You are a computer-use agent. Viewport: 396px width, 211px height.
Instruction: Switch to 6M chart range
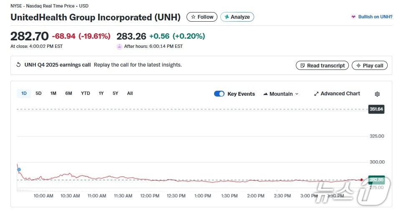pos(68,93)
